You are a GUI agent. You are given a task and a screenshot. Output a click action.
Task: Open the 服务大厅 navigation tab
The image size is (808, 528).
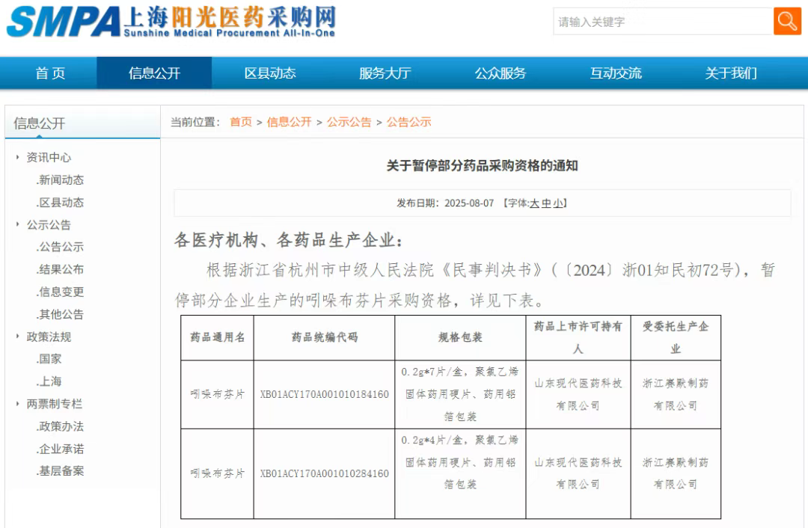click(385, 73)
